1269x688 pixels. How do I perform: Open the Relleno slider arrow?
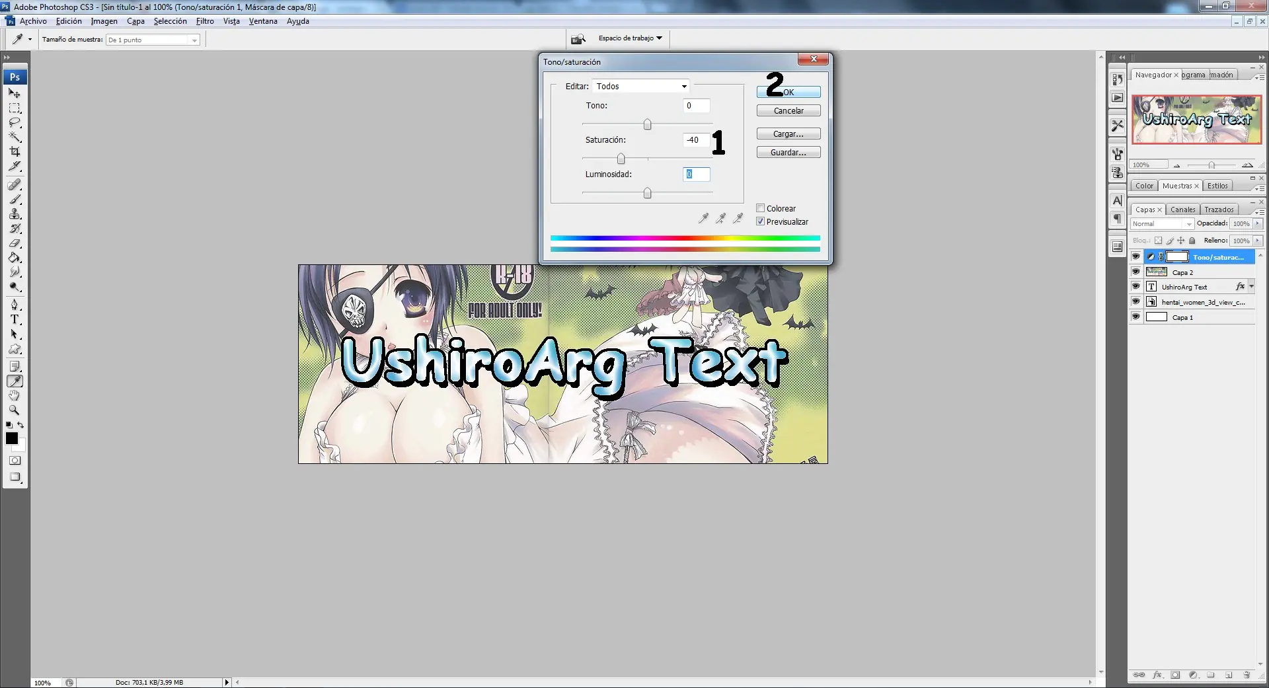click(1258, 241)
